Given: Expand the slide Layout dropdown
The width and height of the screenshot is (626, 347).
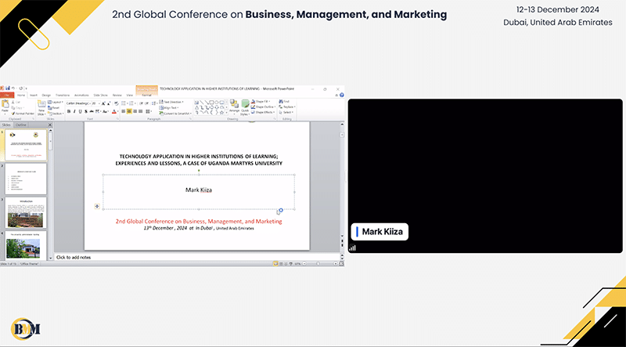Looking at the screenshot, I should point(56,102).
